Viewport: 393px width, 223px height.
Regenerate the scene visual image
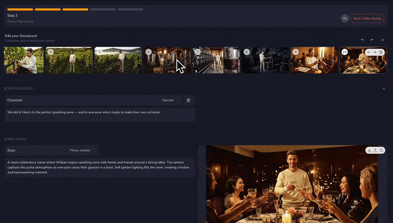381,150
